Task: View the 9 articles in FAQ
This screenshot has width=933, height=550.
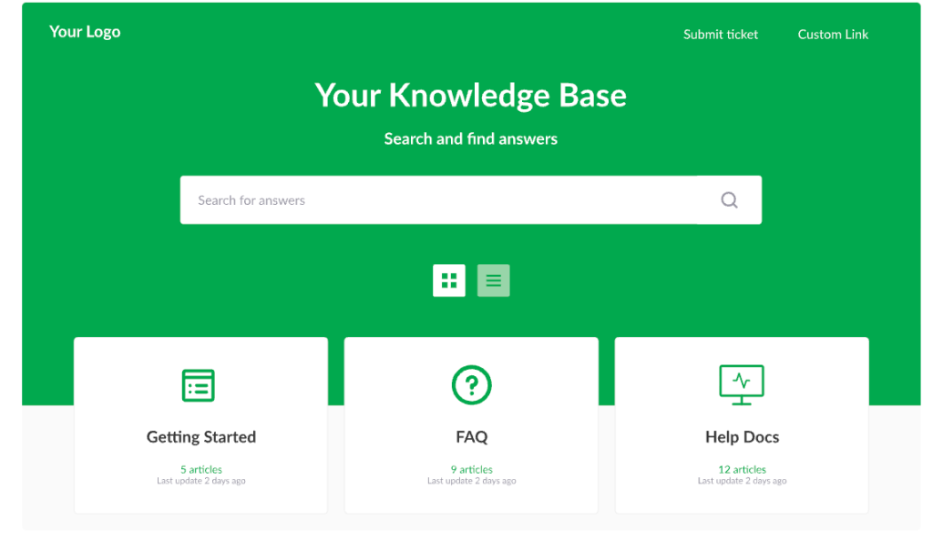Action: [471, 470]
